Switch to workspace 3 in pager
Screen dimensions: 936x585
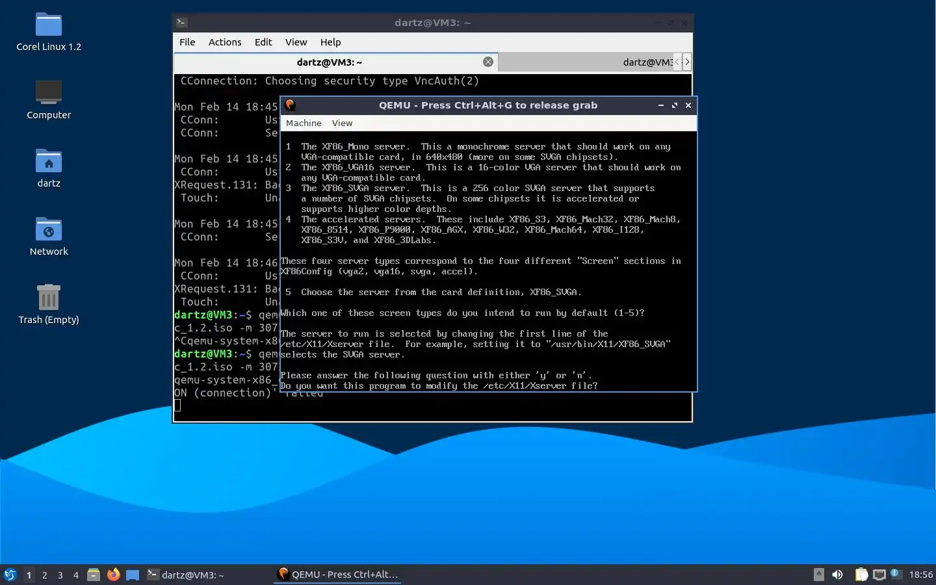tap(60, 575)
